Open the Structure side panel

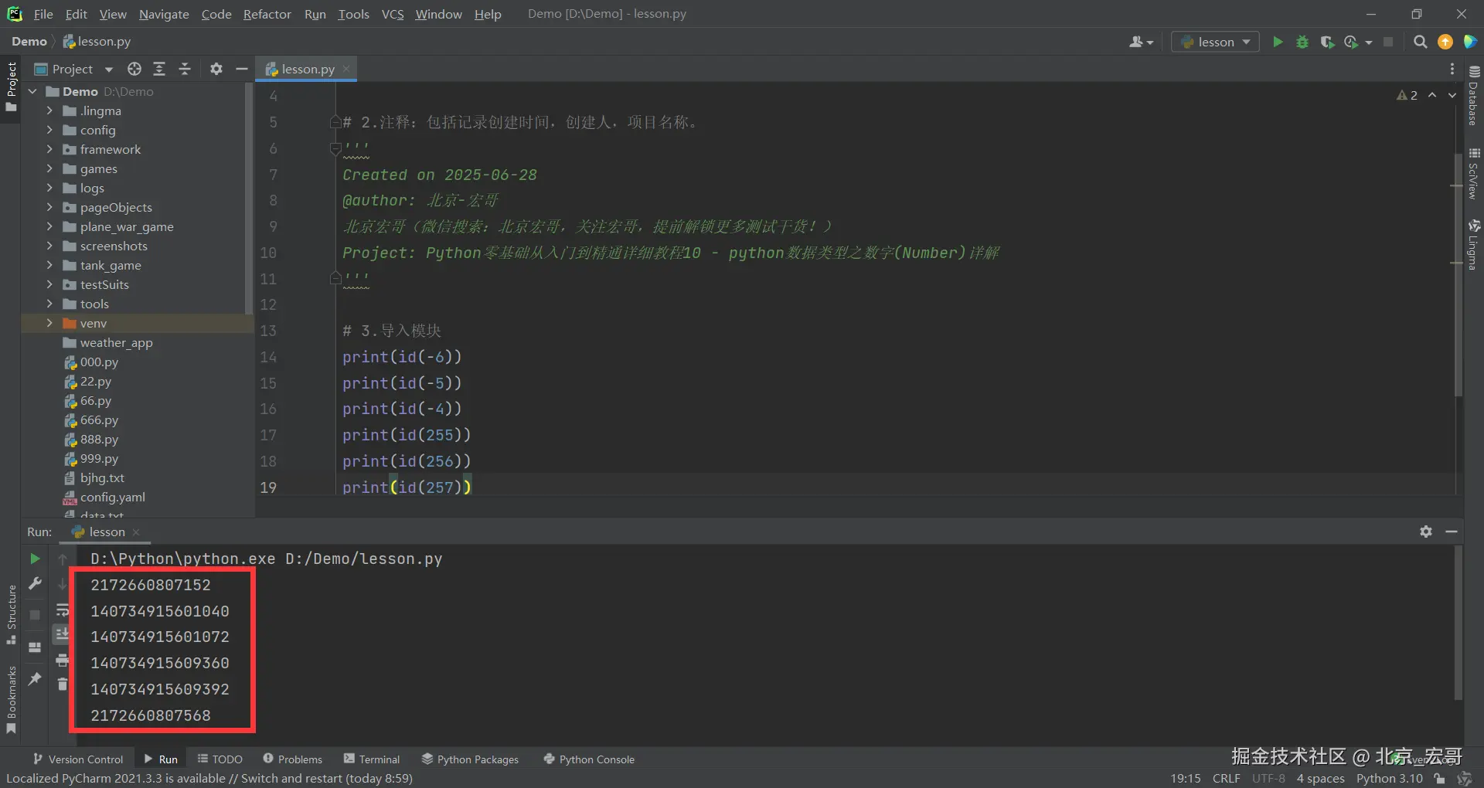11,615
